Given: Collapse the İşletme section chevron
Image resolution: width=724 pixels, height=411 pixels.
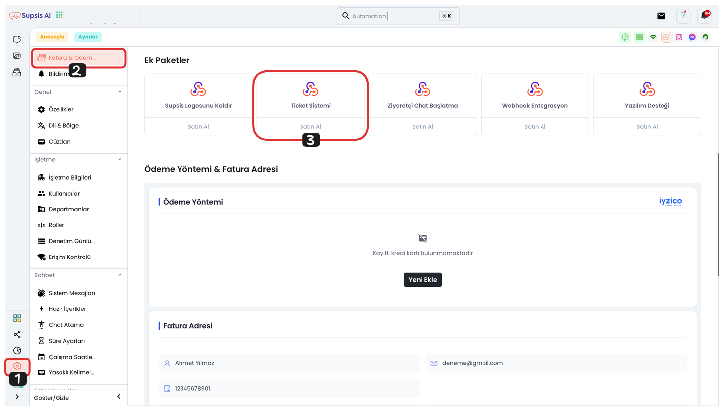Looking at the screenshot, I should (120, 159).
